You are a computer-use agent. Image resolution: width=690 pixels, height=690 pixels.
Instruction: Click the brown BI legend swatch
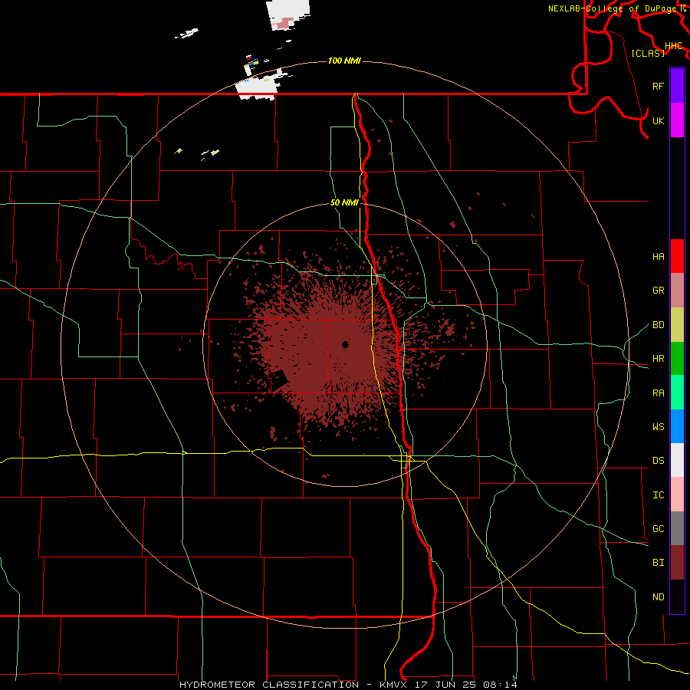coord(677,563)
